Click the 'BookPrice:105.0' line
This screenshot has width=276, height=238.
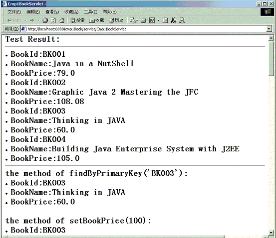click(x=45, y=158)
